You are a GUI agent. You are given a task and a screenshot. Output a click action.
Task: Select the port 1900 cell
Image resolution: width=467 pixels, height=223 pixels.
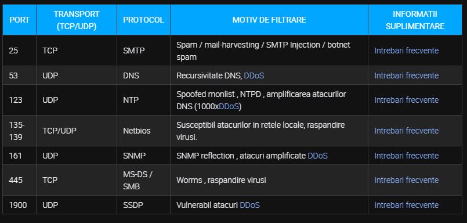point(19,205)
